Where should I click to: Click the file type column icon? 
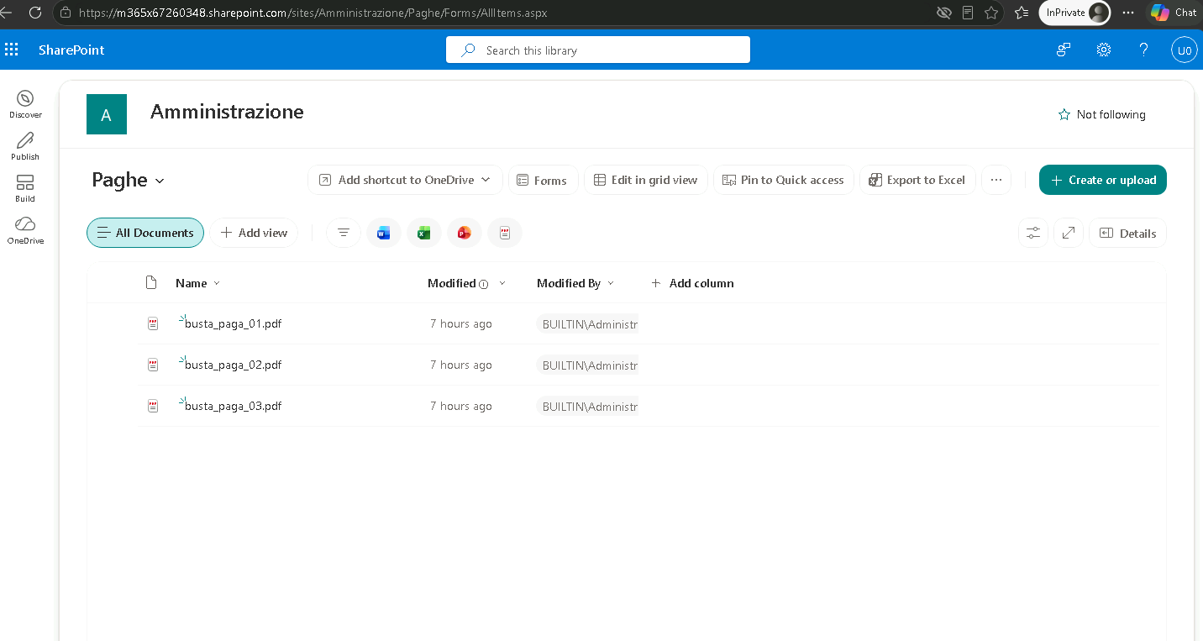(x=151, y=283)
